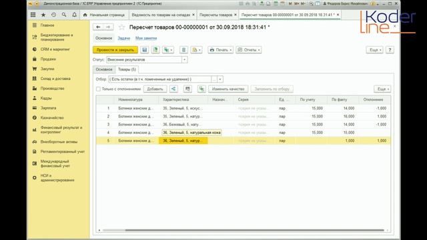Open notifications bell icon
The height and width of the screenshot is (240, 427).
[74, 15]
